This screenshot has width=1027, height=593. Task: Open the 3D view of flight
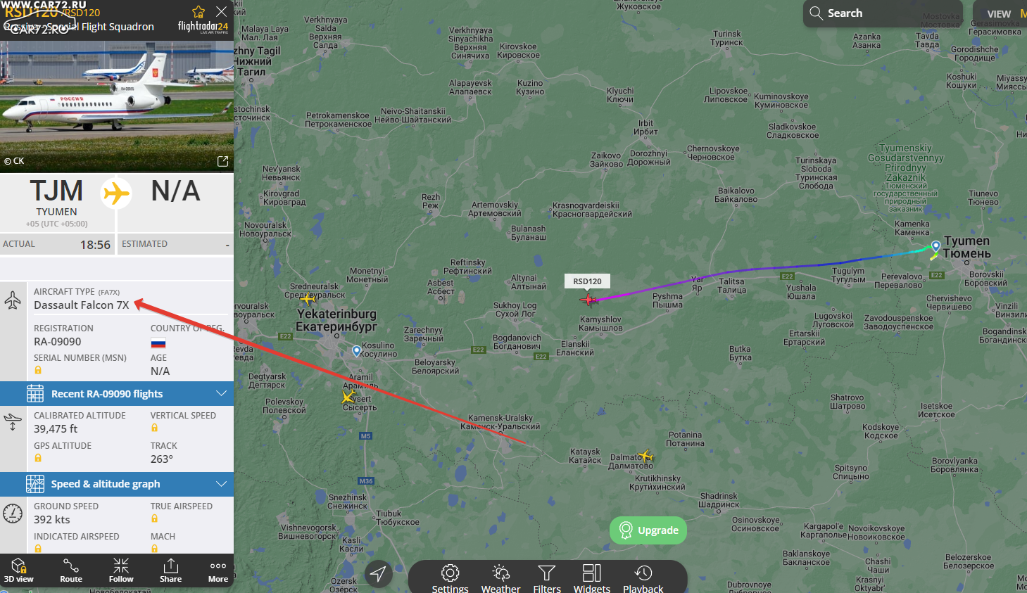click(19, 570)
